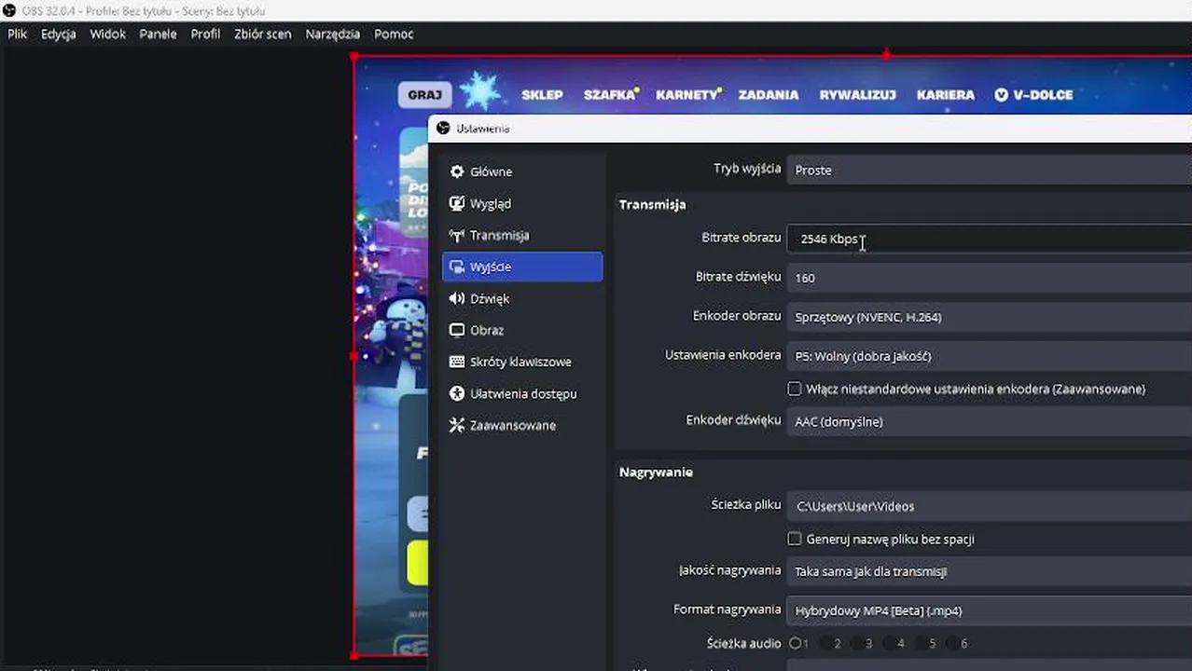Open the Pomoc menu
Viewport: 1192px width, 671px height.
point(394,34)
